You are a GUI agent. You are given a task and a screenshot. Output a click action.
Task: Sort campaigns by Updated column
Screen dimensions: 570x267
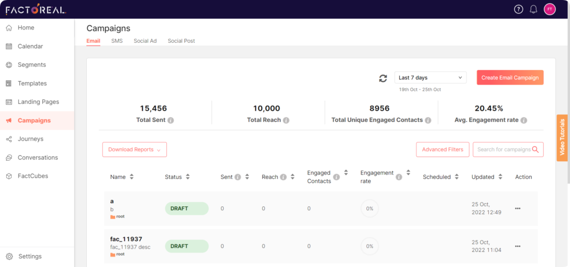pos(500,177)
